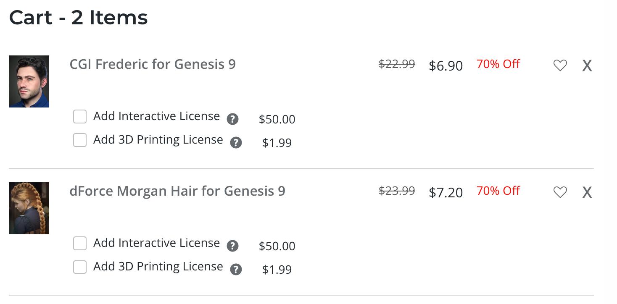
Task: Add CGI Frederic to wishlist heart
Action: click(560, 66)
